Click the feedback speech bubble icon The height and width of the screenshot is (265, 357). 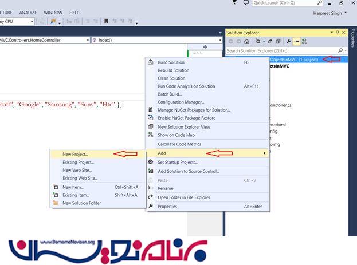tap(246, 3)
